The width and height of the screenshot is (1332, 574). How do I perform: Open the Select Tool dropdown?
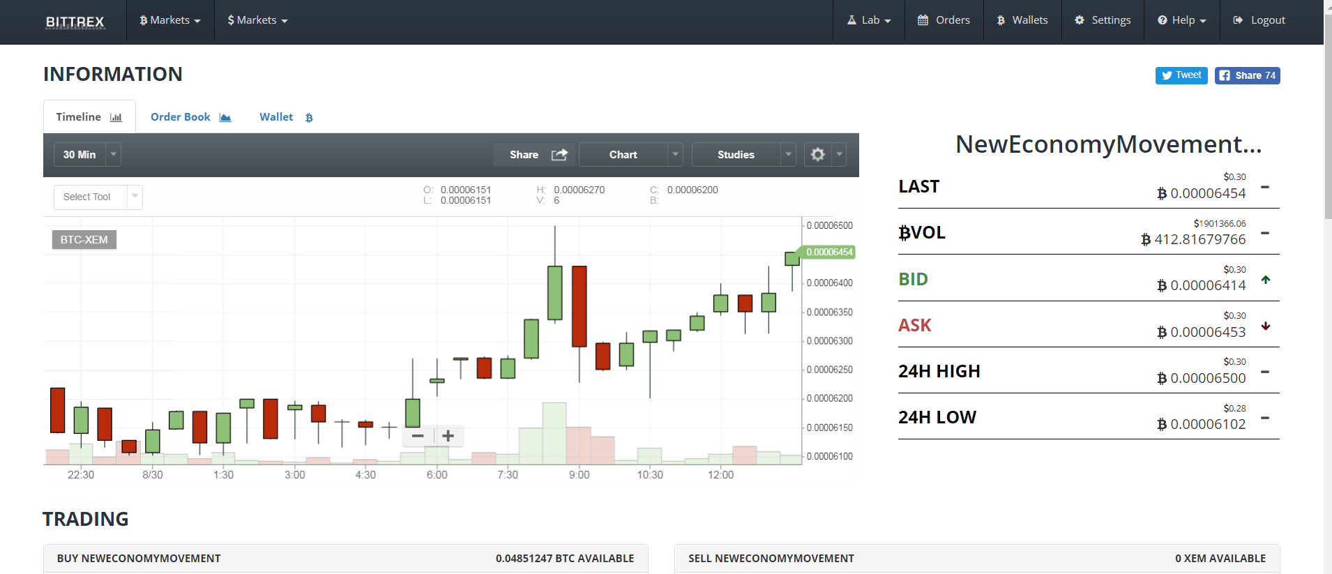tap(98, 197)
